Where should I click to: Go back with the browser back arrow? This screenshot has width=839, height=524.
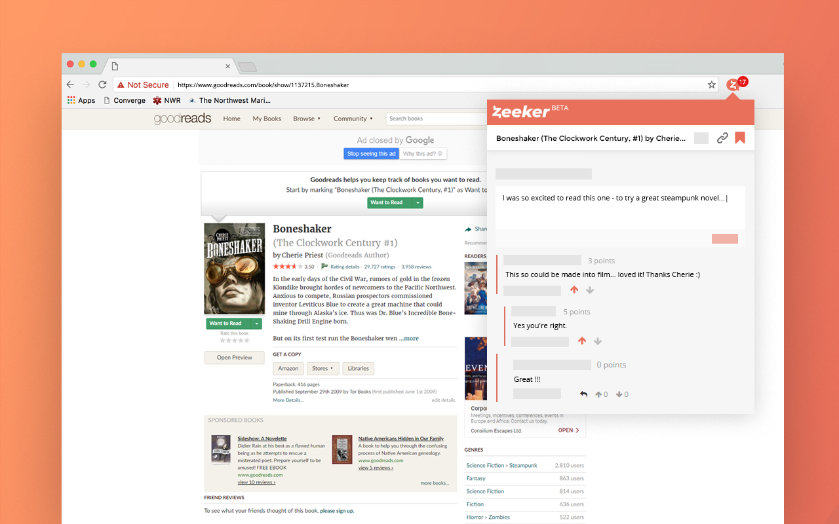pos(70,84)
